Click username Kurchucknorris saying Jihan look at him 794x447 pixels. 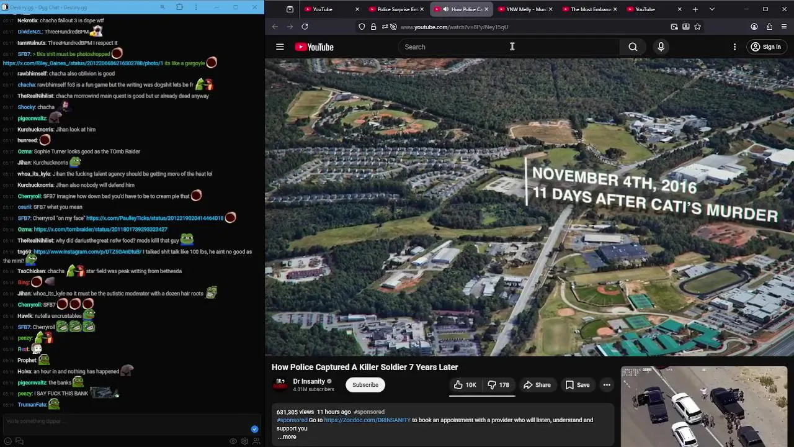[35, 130]
